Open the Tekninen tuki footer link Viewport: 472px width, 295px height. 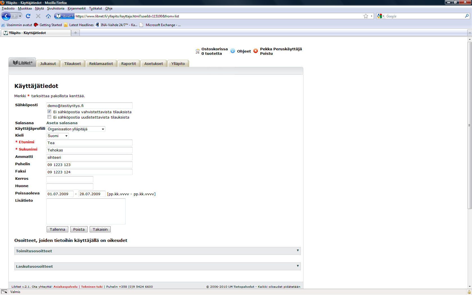coord(92,287)
